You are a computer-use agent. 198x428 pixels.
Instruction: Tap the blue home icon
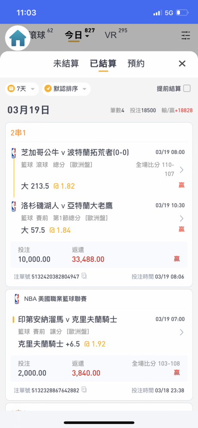(18, 39)
